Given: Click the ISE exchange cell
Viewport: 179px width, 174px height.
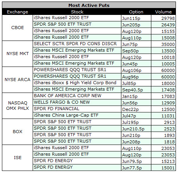Looking at the screenshot, I should click(x=17, y=158).
